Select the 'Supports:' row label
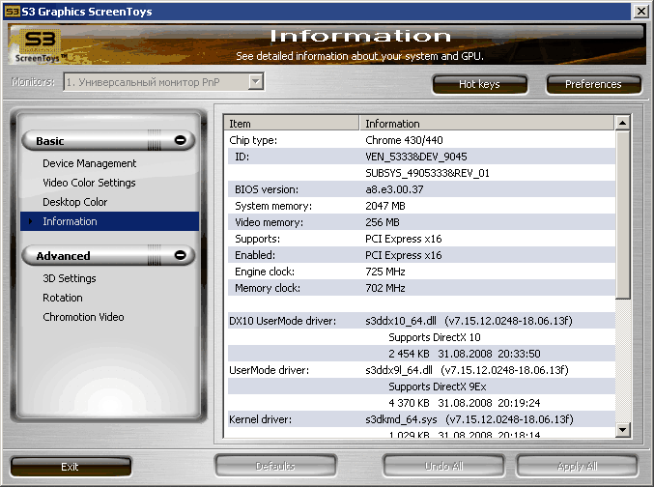 pyautogui.click(x=257, y=239)
